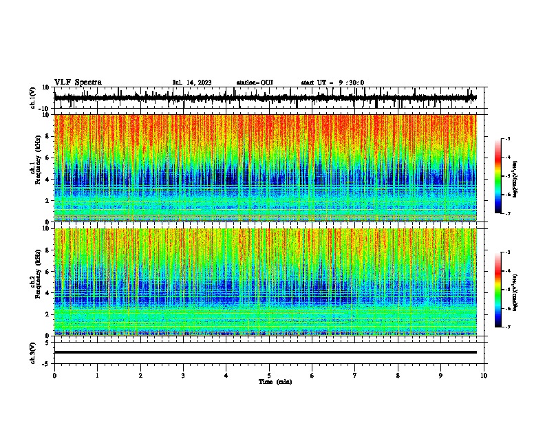The image size is (545, 421).
Task: Click the time axis tick label "5"
Action: pyautogui.click(x=269, y=376)
